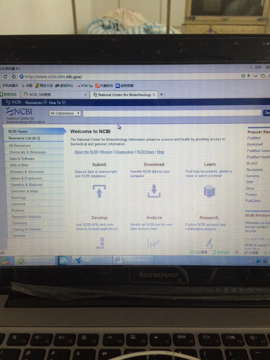Viewport: 270px width, 360px height.
Task: Click the Blog link
Action: (160, 152)
